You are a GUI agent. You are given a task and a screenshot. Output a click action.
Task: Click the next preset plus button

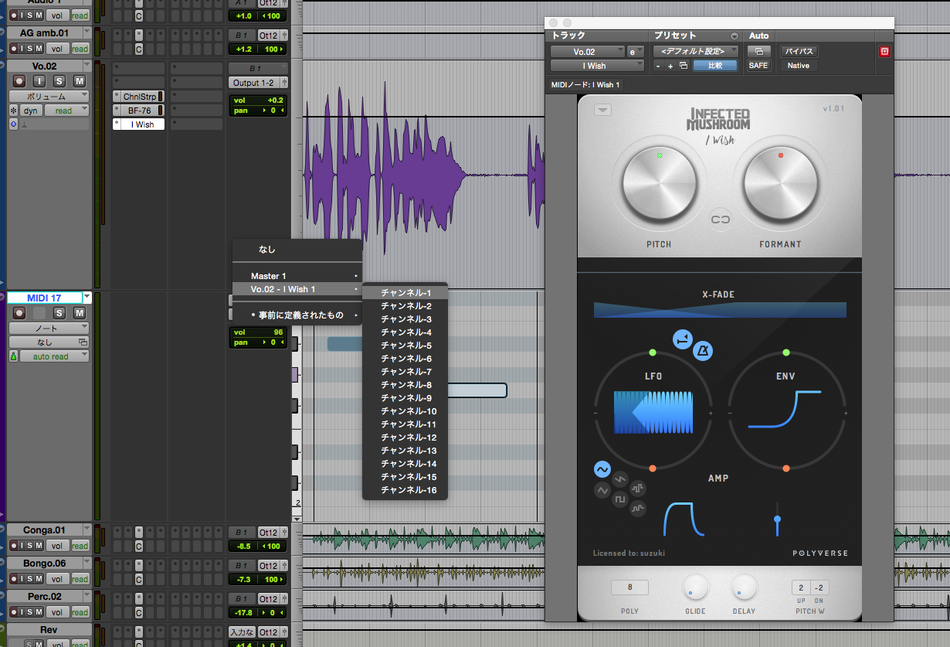point(670,66)
